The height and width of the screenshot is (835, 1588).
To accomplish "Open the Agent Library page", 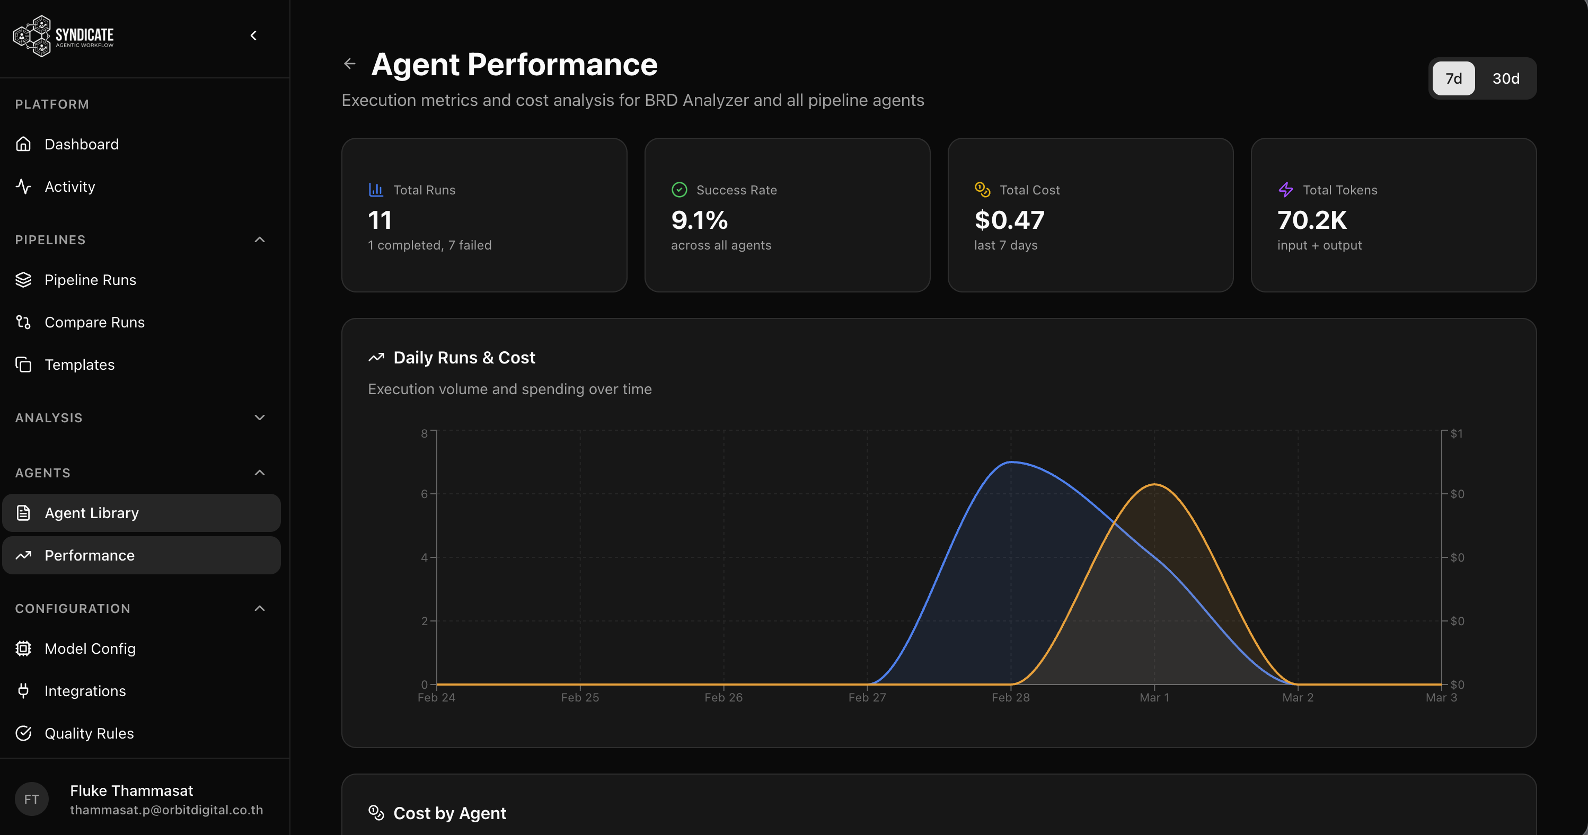I will point(91,513).
